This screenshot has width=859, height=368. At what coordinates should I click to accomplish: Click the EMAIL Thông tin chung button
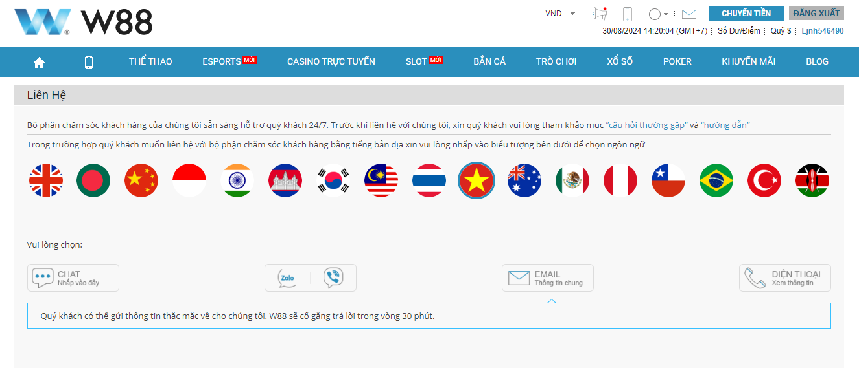(x=548, y=278)
